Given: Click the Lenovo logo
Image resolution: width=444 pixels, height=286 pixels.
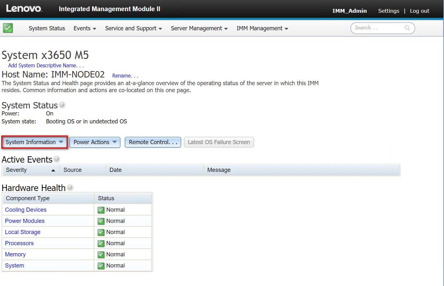Looking at the screenshot, I should point(24,8).
